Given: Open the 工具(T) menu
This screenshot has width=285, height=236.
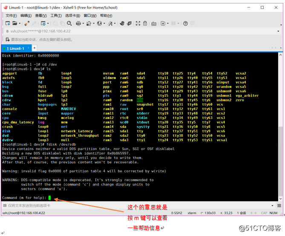Looking at the screenshot, I should tap(56, 16).
